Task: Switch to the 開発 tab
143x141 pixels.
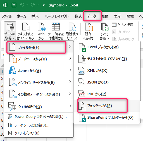Action: (x=130, y=16)
